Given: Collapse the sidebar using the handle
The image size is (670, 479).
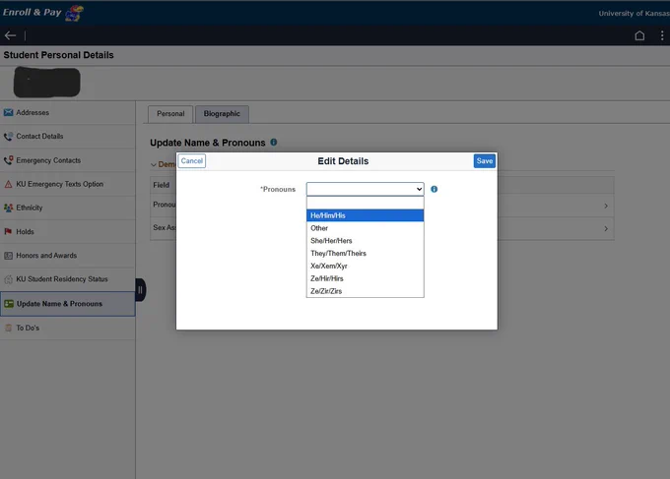Looking at the screenshot, I should click(140, 290).
